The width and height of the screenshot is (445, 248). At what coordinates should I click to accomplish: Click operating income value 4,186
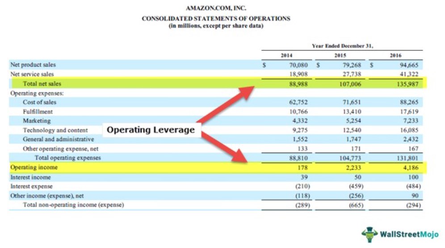pyautogui.click(x=411, y=168)
